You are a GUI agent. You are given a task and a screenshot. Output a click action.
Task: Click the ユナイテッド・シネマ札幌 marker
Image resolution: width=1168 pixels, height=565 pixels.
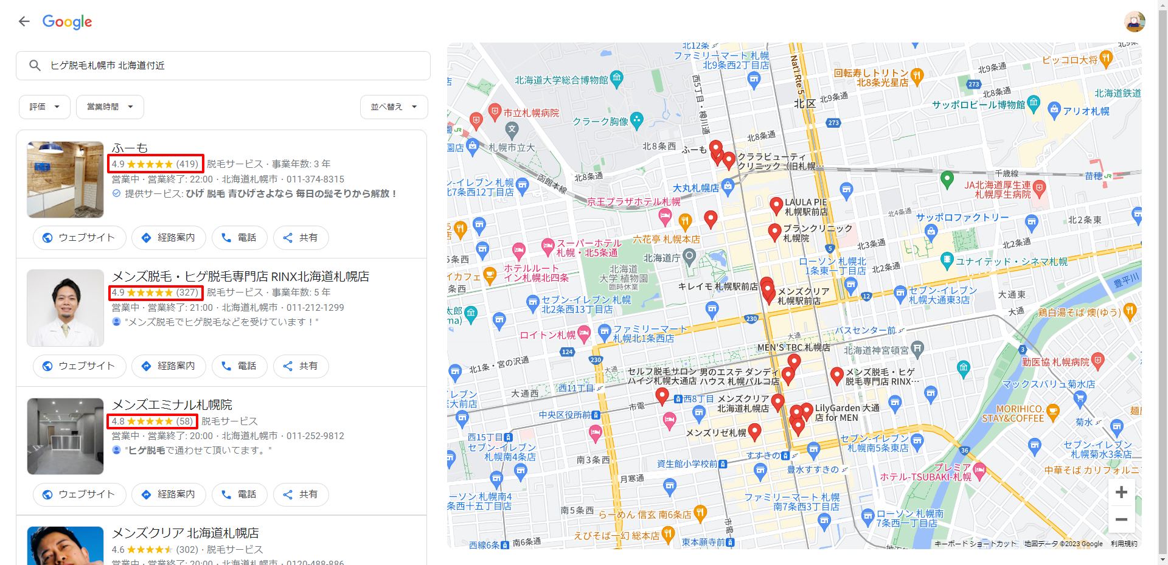[947, 260]
